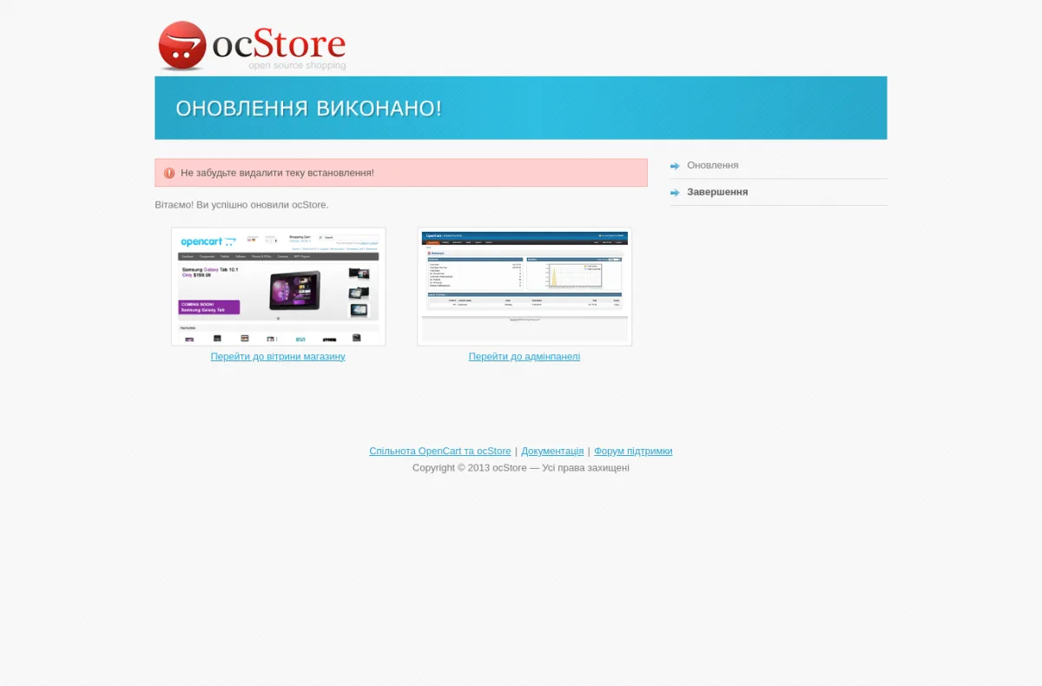Click the ОНОВЛЕННЯ ВИКОНАНО! banner heading
This screenshot has width=1042, height=686.
(x=308, y=109)
